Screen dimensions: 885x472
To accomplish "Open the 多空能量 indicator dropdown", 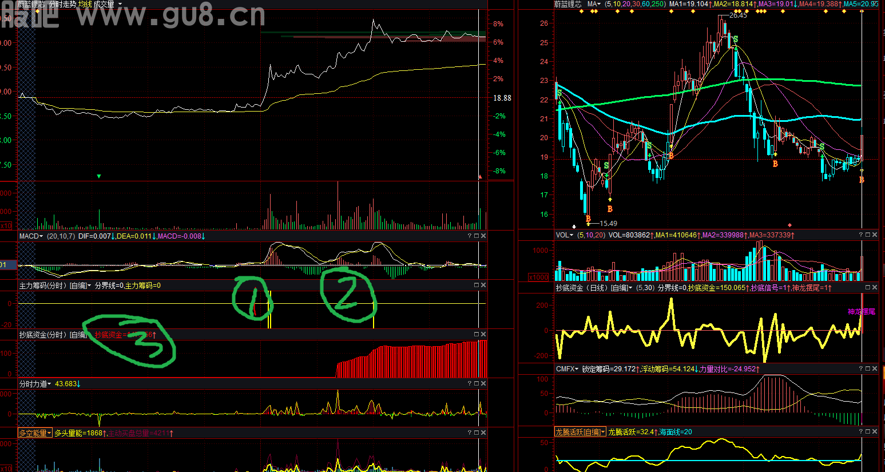I will pos(49,433).
